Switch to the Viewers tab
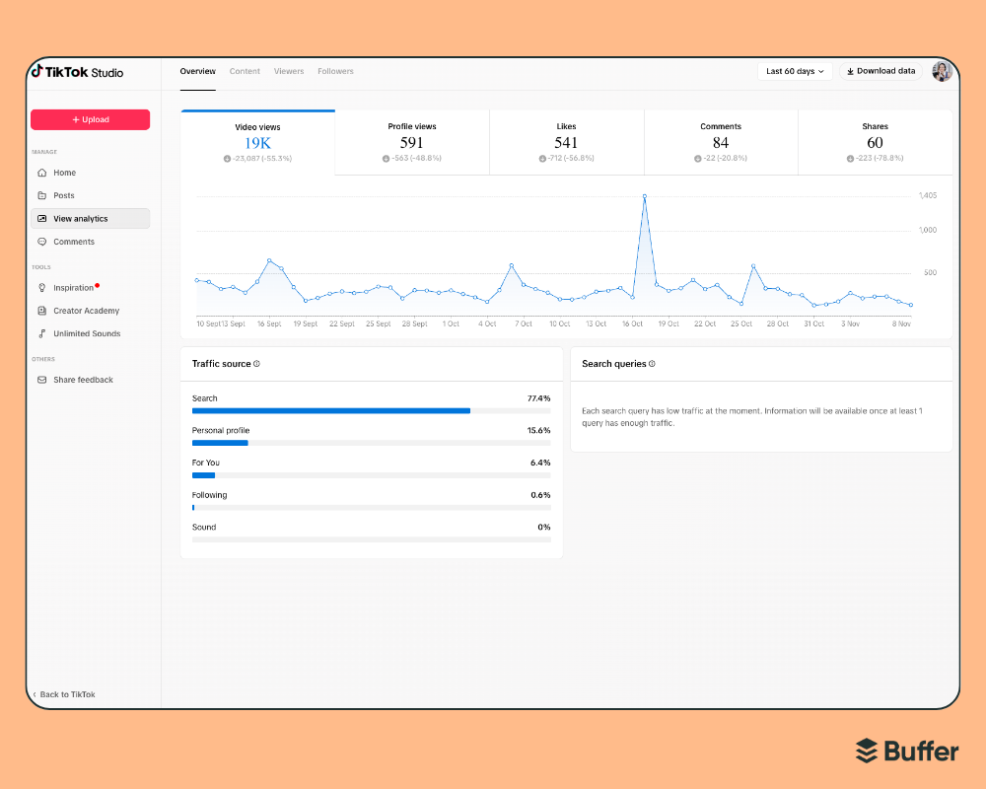The height and width of the screenshot is (789, 986). [x=289, y=71]
